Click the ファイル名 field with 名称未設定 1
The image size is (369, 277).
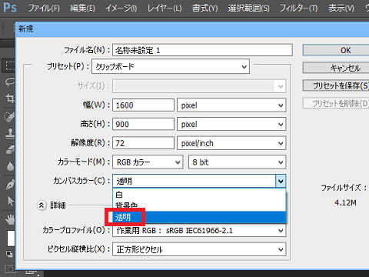202,50
